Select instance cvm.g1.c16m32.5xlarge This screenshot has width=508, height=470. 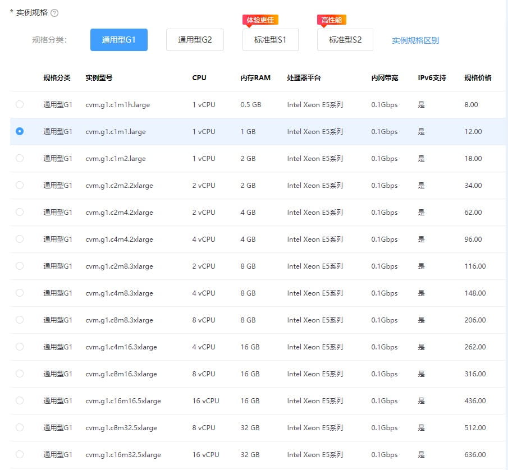[20, 454]
